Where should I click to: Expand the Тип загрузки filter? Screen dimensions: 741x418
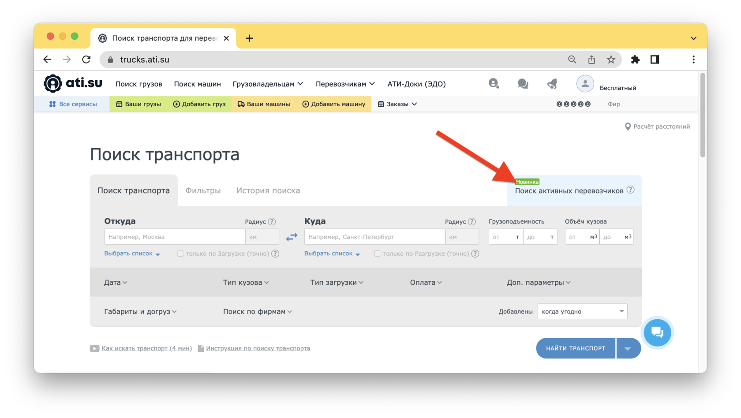337,282
